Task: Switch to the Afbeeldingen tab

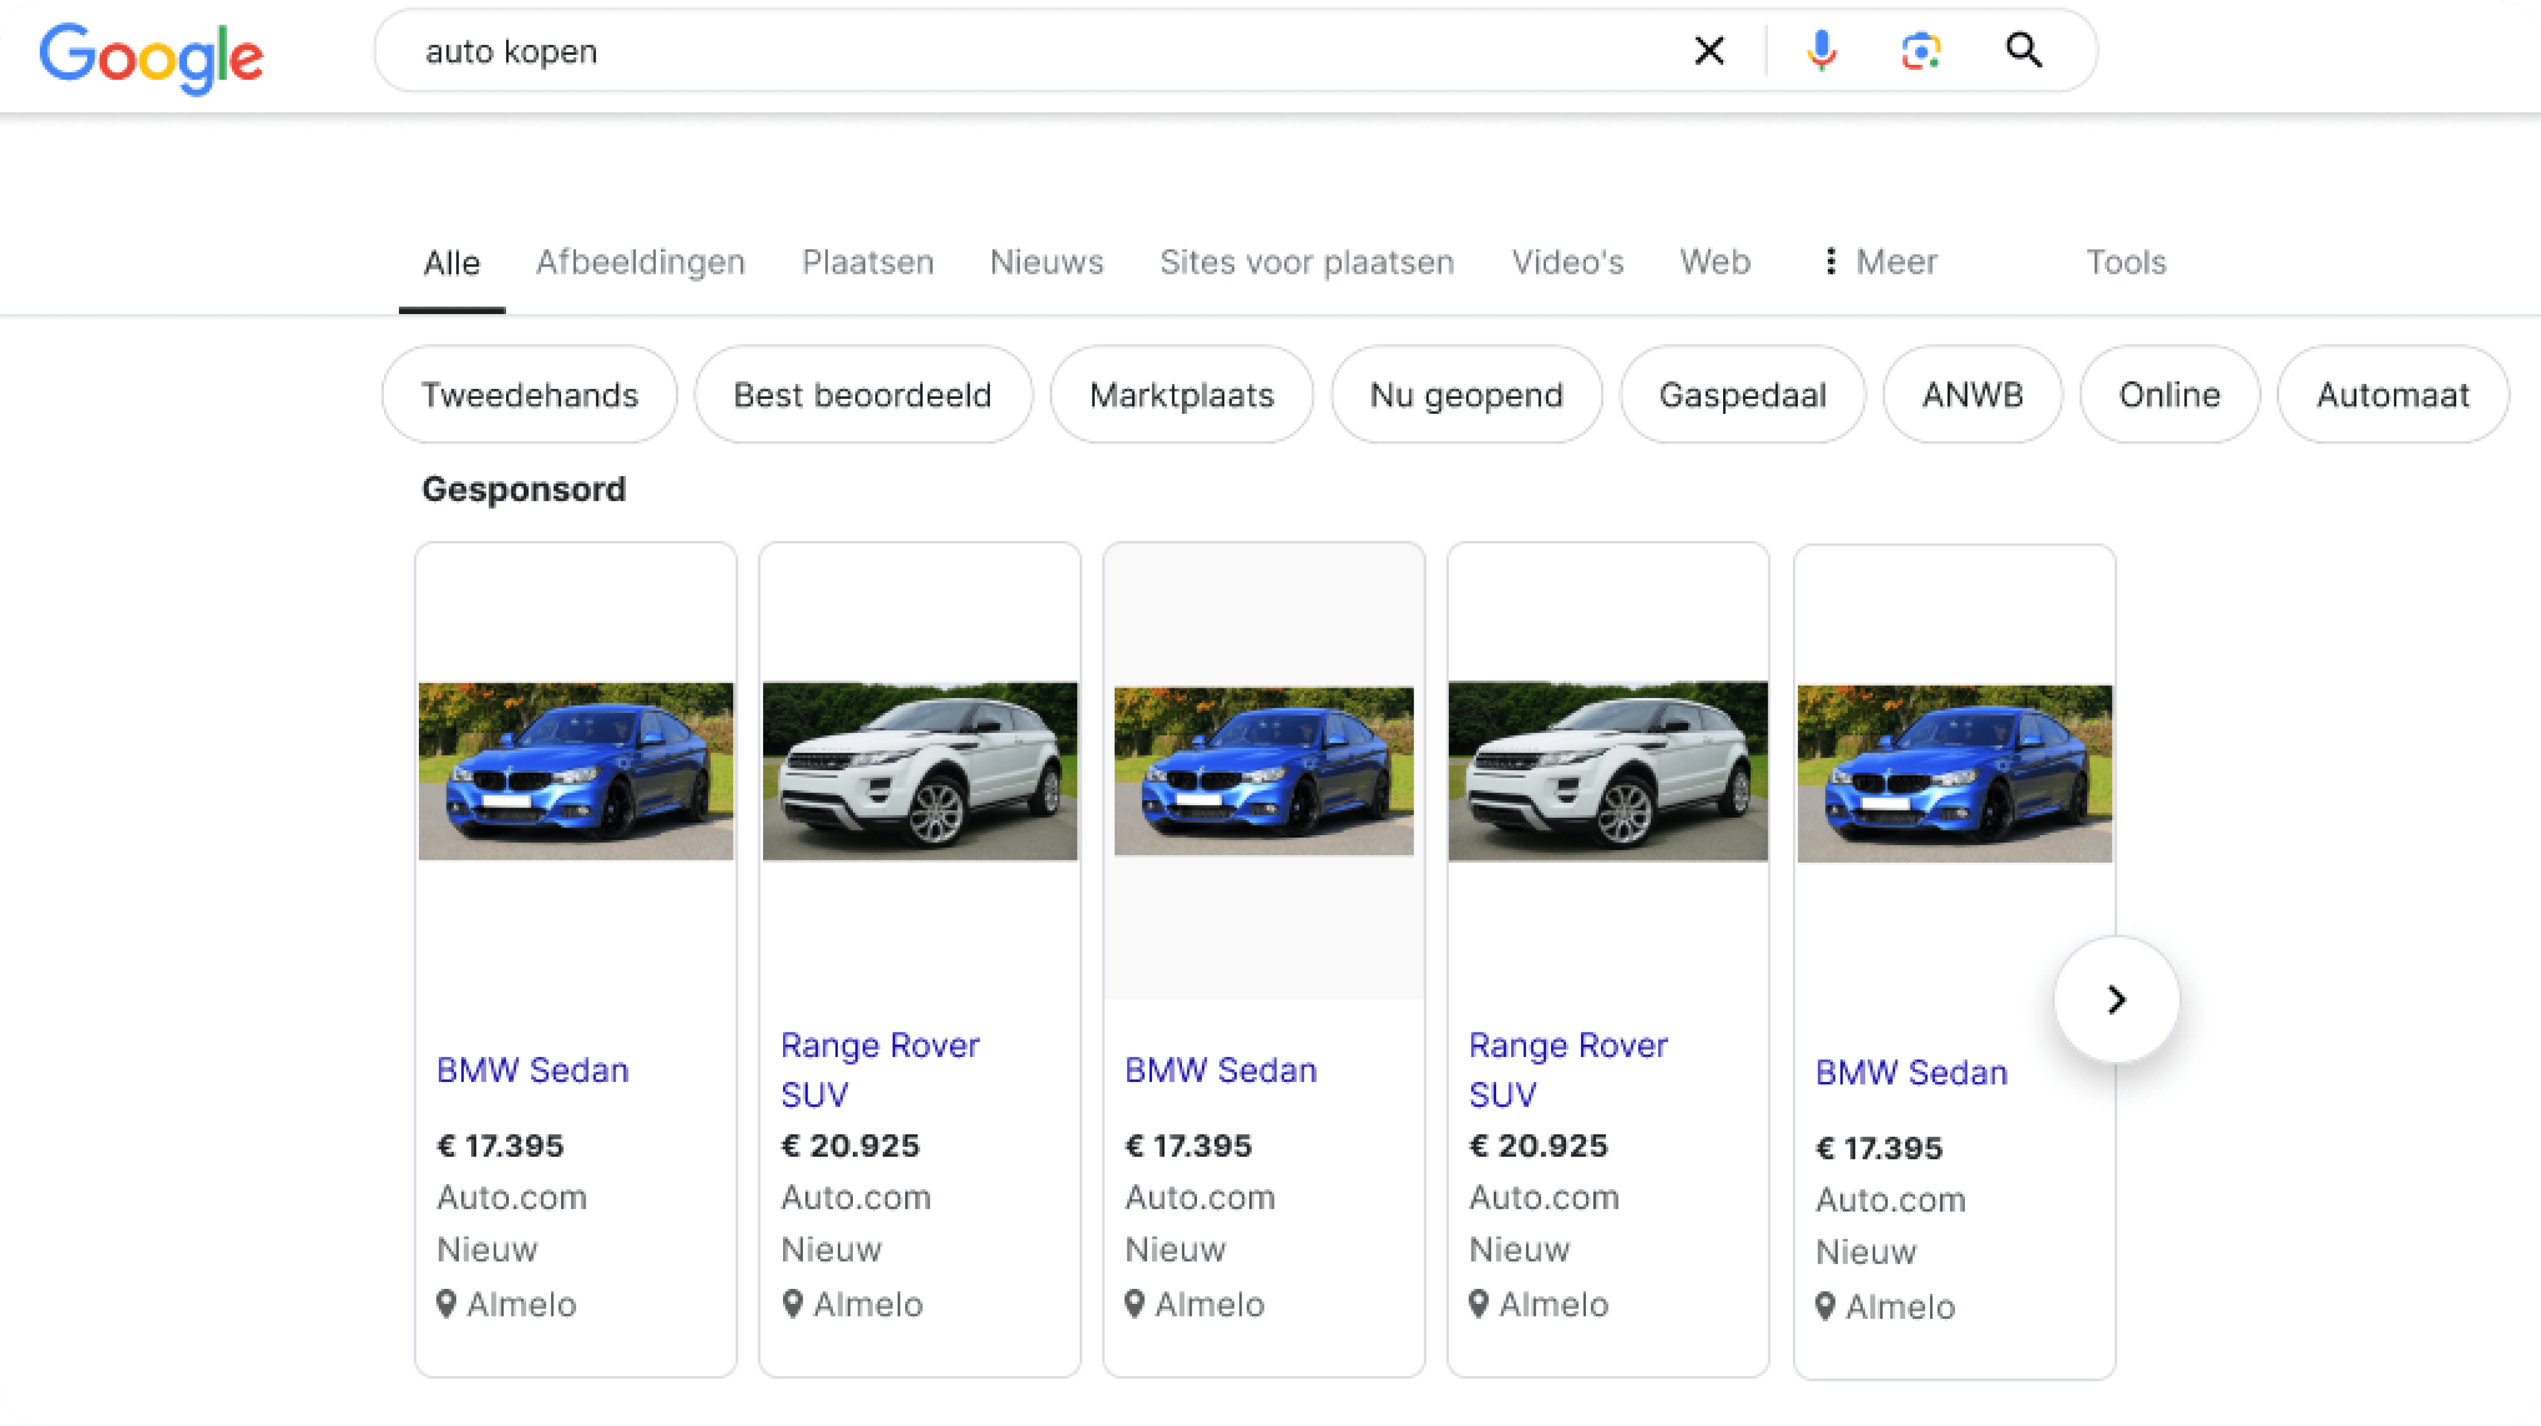Action: point(640,262)
